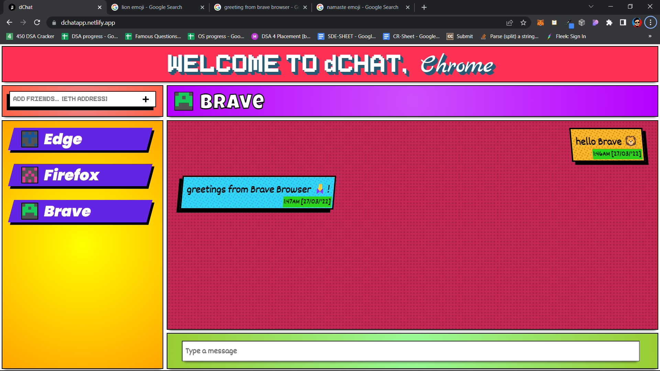
Task: Switch to the namaste emoji Google Search tab
Action: 362,7
